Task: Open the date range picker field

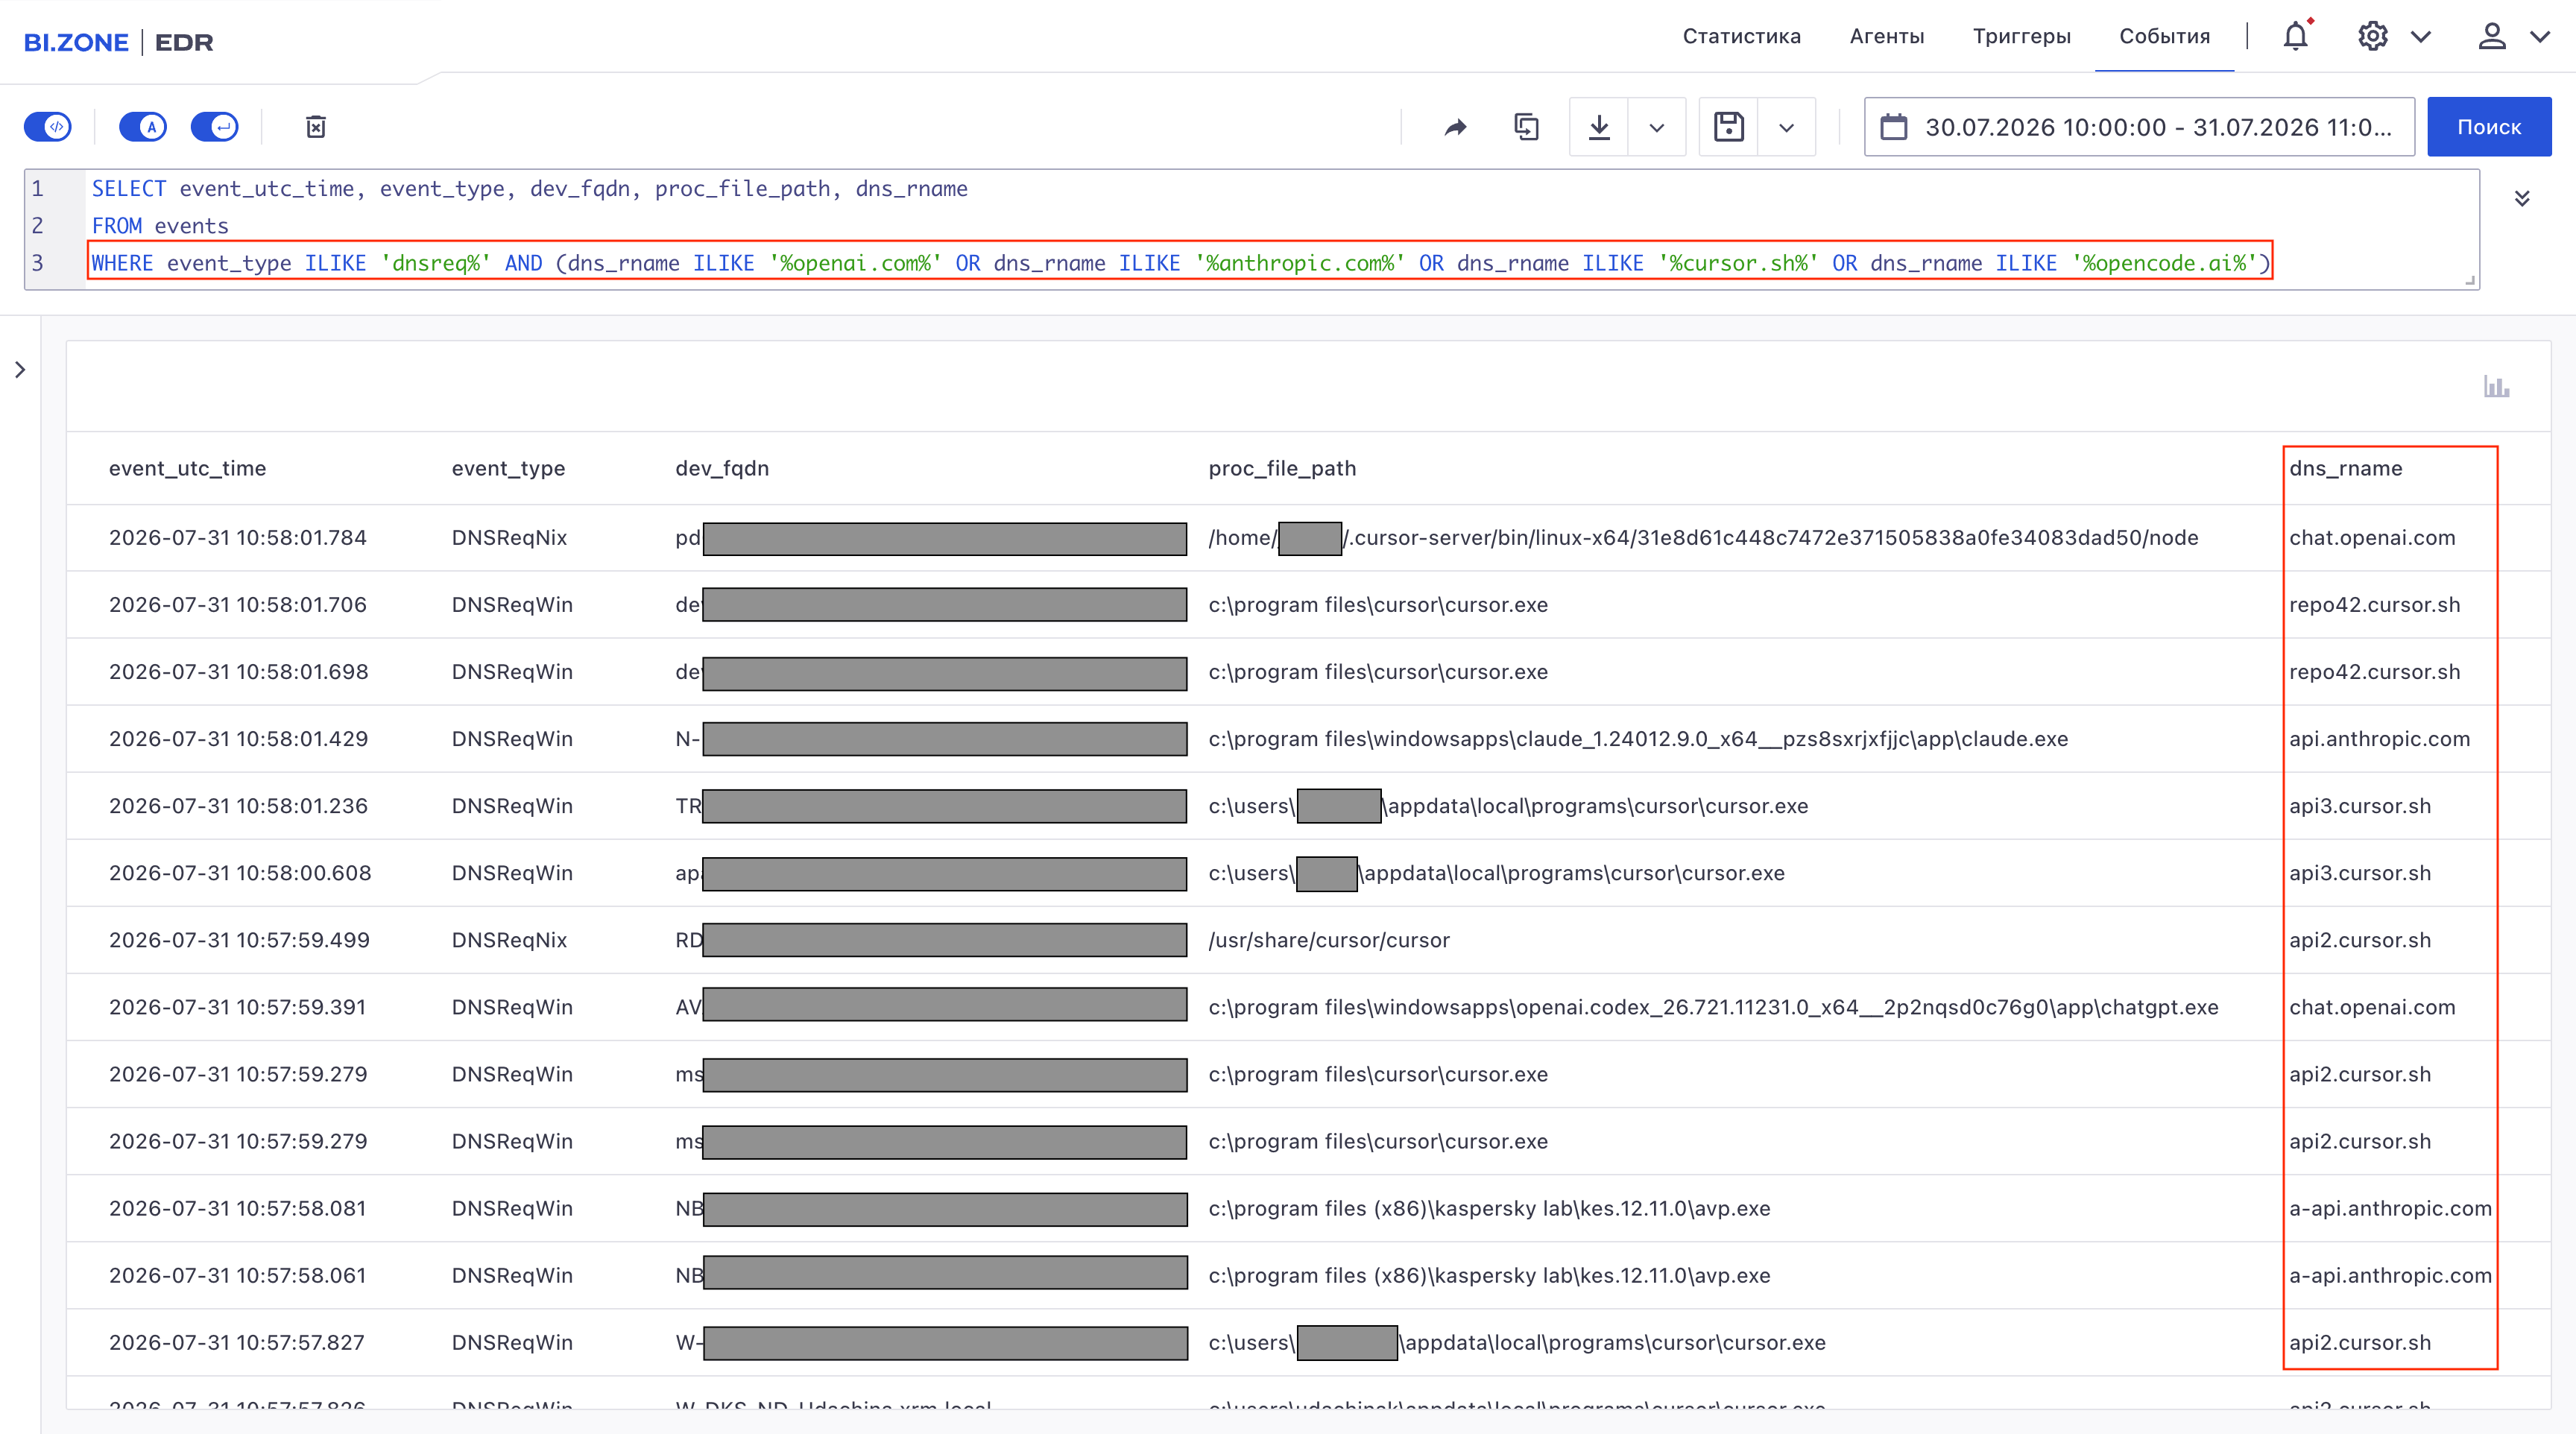Action: pyautogui.click(x=2139, y=127)
